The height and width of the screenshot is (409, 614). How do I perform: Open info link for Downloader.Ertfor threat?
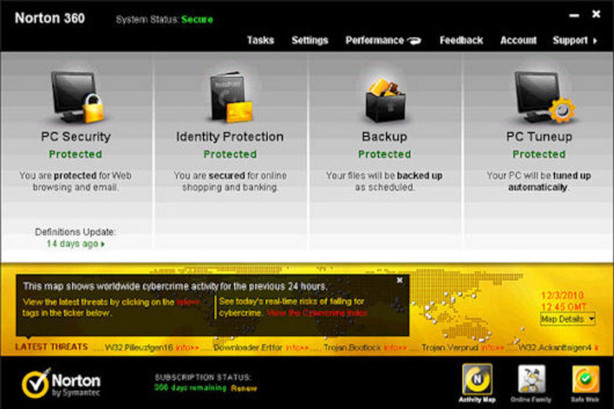(297, 348)
